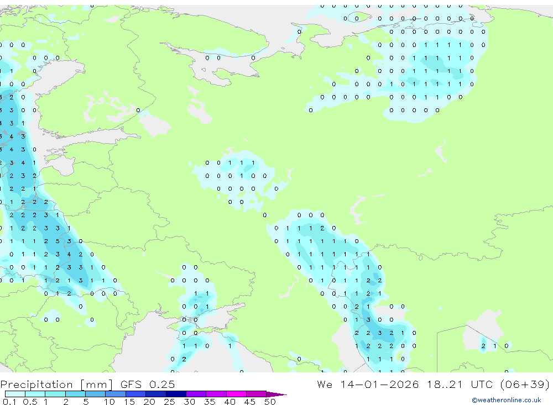
Task: Click the legend label '45'
Action: click(250, 402)
